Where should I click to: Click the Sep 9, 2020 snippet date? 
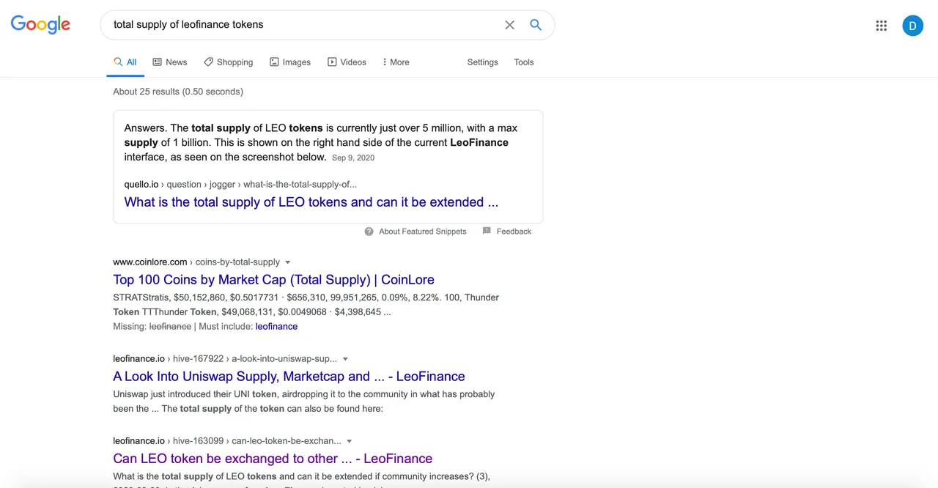(x=353, y=158)
